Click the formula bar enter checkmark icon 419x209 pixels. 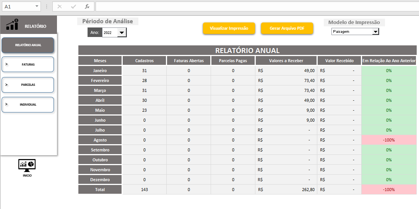pyautogui.click(x=73, y=6)
